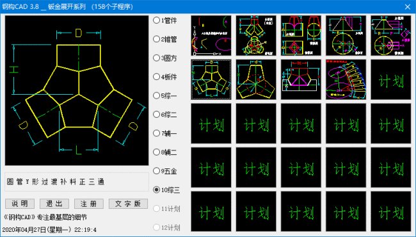Choose the three-legged star tee thumbnail with dimension d

(x=256, y=79)
